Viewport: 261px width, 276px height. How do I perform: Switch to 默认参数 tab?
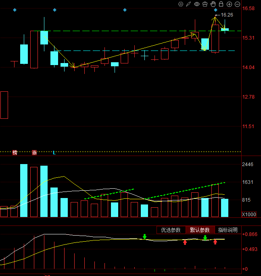click(200, 230)
